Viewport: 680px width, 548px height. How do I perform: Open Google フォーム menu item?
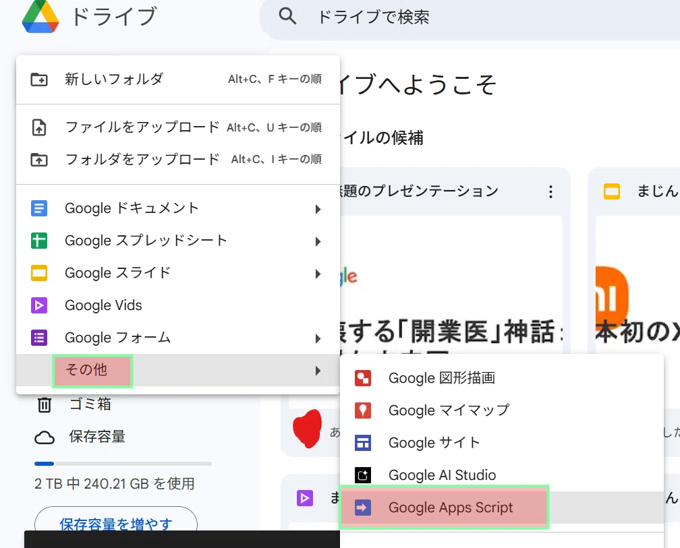tap(178, 338)
